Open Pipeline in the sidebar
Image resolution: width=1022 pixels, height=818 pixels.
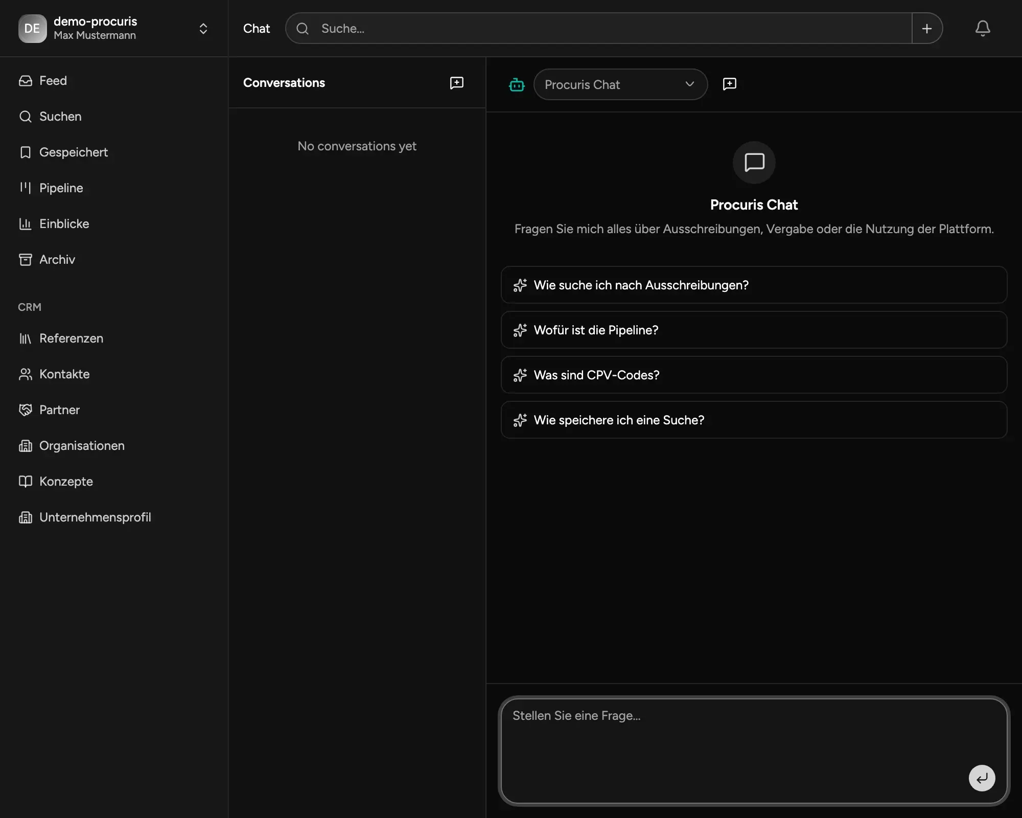click(x=113, y=188)
